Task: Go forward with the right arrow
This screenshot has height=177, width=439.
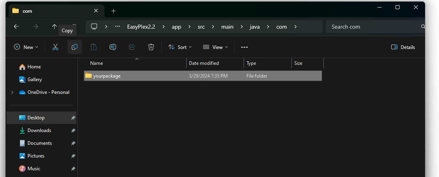Action: tap(35, 27)
